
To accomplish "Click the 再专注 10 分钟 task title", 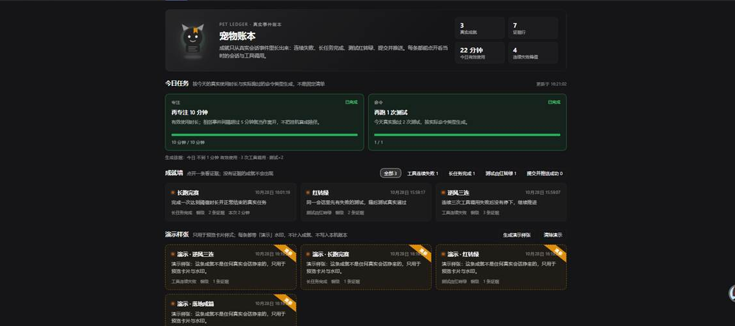I will tap(189, 112).
